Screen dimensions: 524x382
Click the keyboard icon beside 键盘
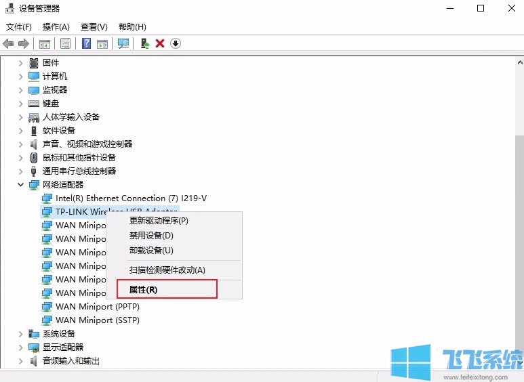[x=34, y=104]
